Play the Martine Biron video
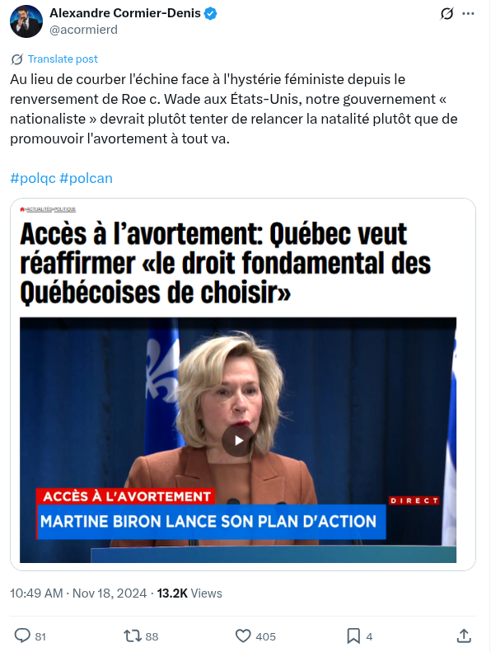Viewport: 491px width, 652px height. pyautogui.click(x=238, y=440)
